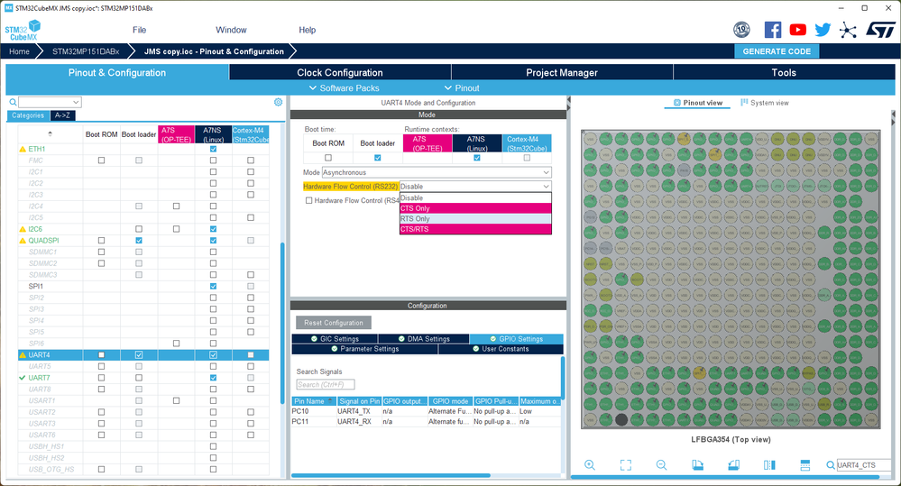Switch to the Tools tab
Viewport: 901px width, 486px height.
[x=784, y=72]
